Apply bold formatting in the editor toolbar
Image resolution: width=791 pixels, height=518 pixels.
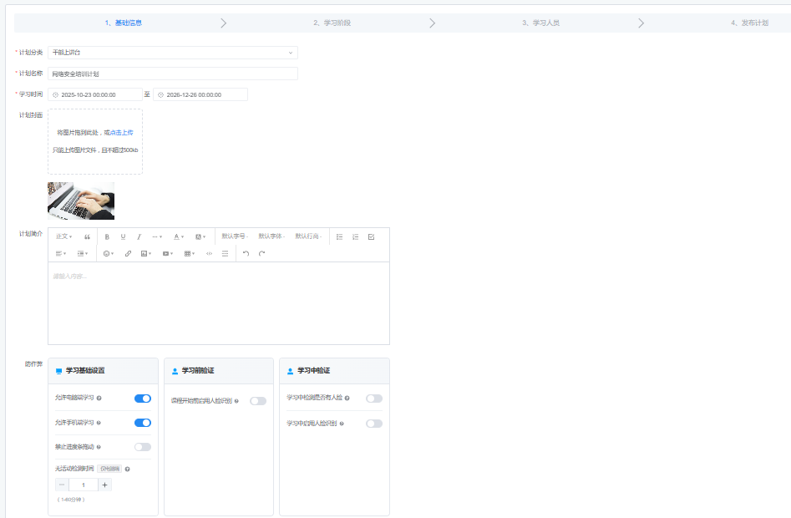pos(107,236)
